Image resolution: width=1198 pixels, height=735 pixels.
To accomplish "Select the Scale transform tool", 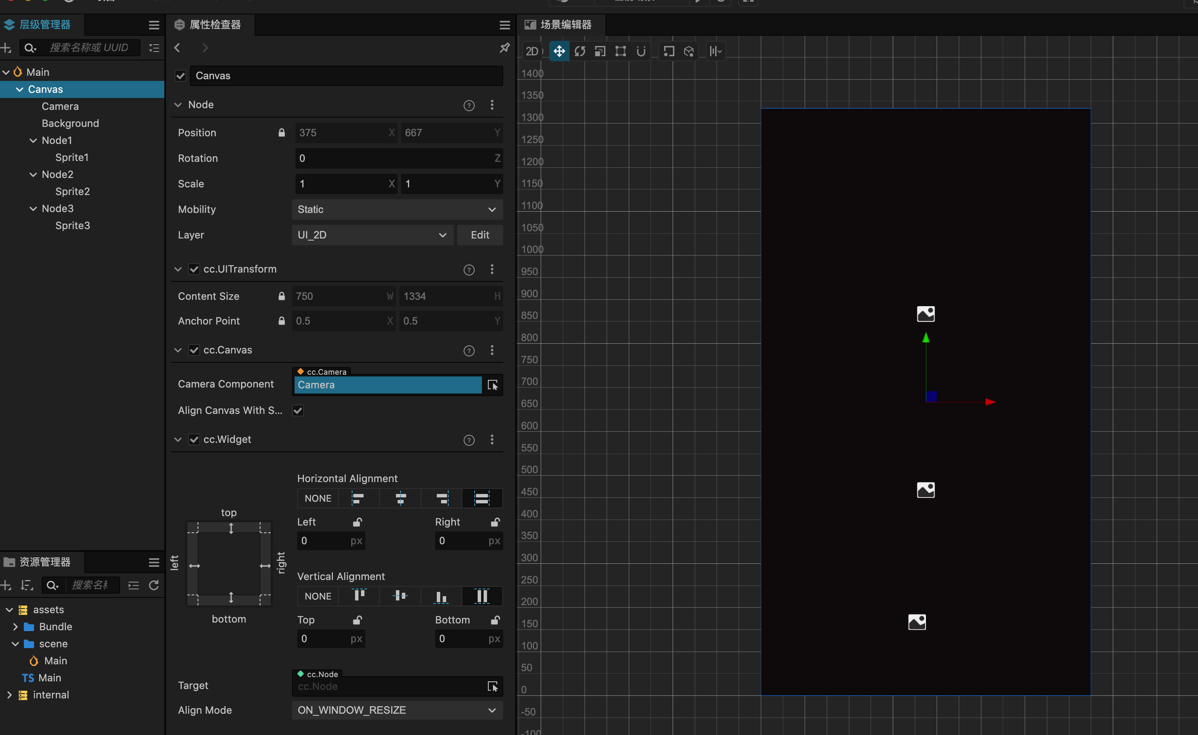I will point(600,51).
